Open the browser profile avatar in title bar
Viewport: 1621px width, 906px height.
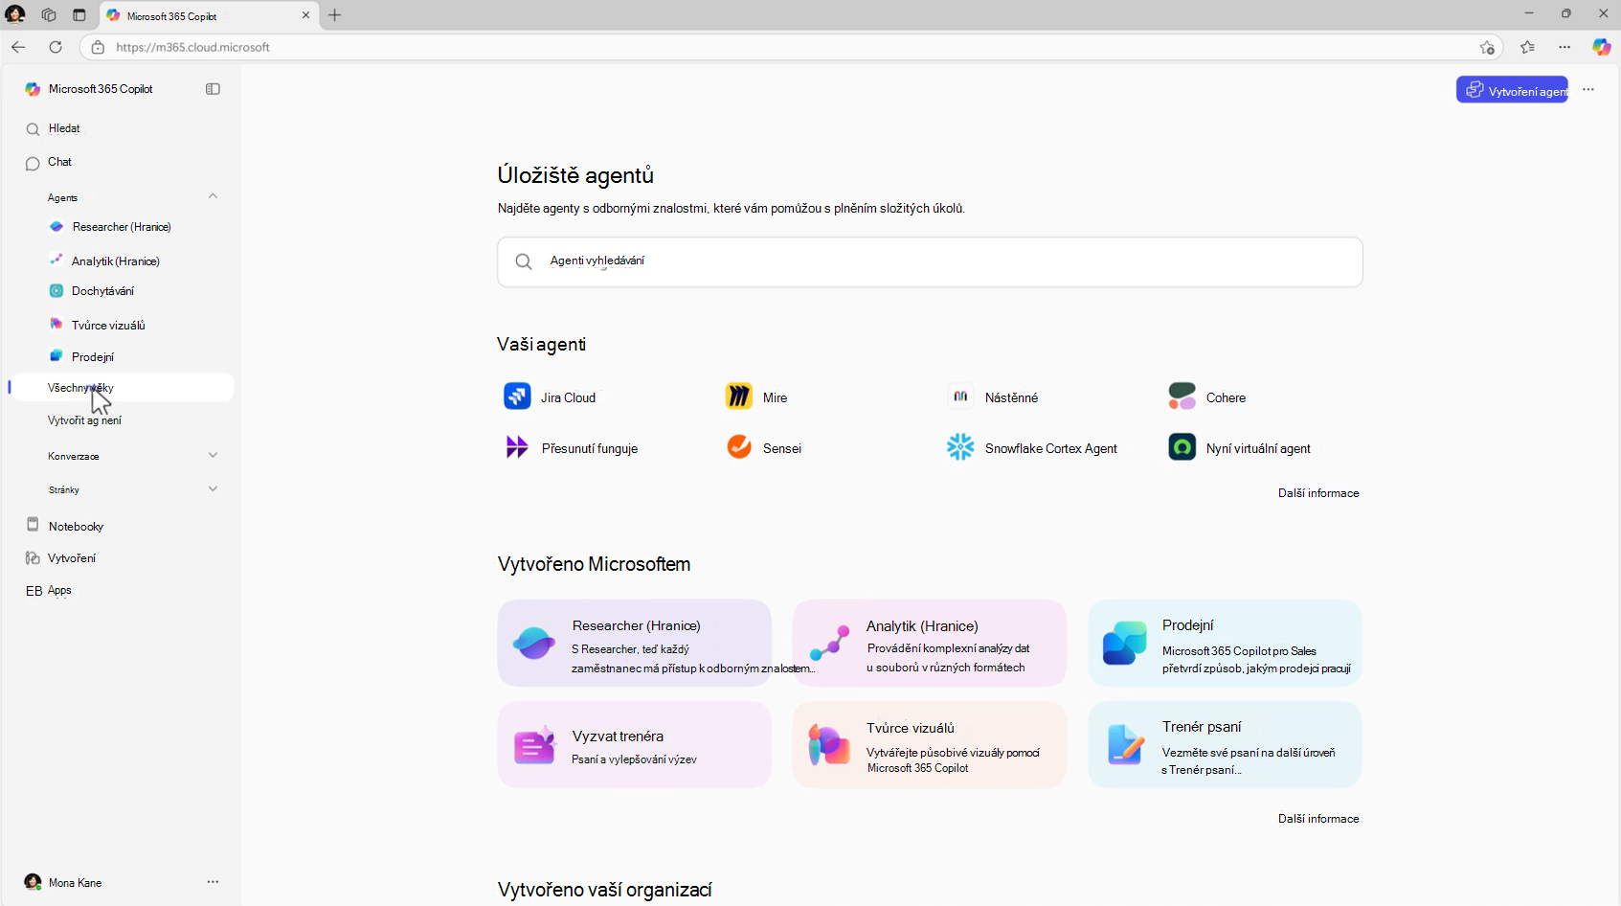[x=15, y=14]
